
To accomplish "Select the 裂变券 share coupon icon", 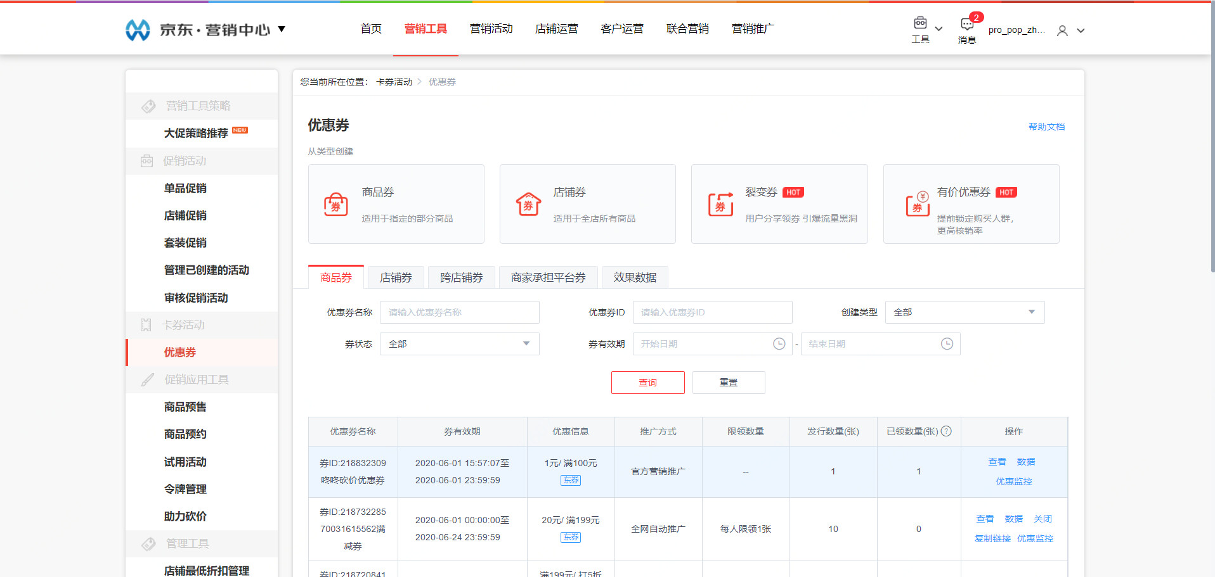I will click(720, 205).
